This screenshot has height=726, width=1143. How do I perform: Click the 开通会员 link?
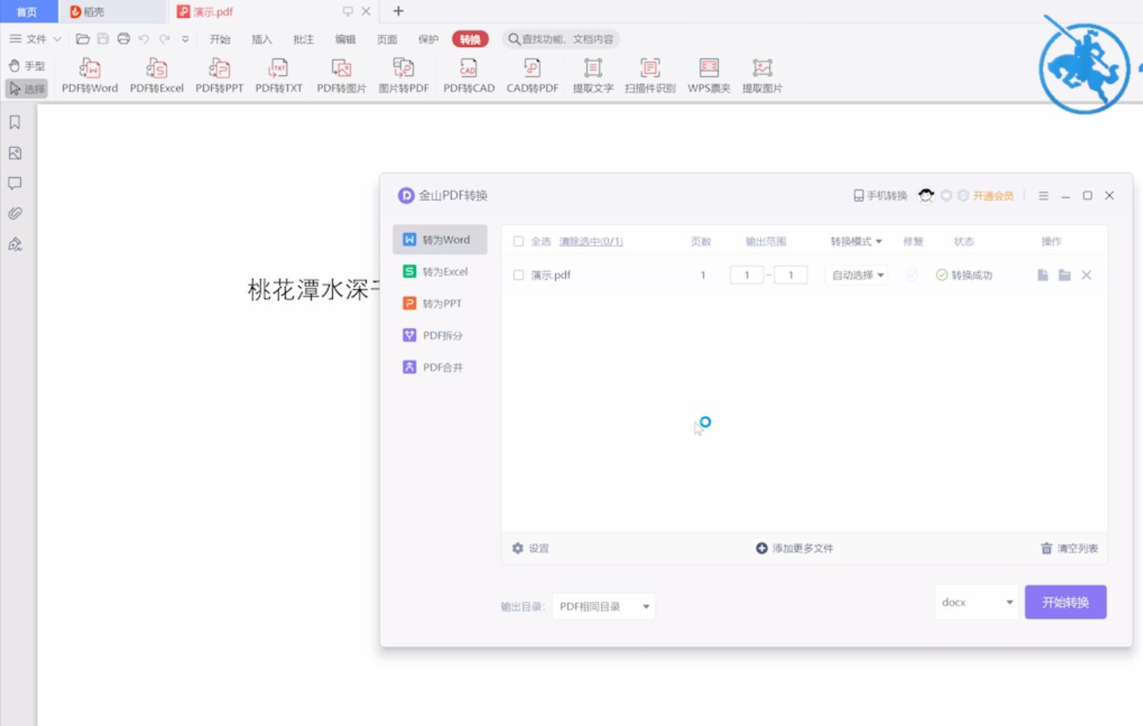click(x=993, y=196)
